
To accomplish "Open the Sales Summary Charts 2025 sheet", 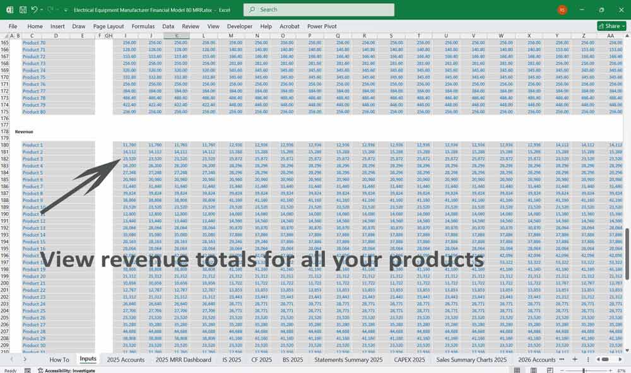I will (x=471, y=359).
